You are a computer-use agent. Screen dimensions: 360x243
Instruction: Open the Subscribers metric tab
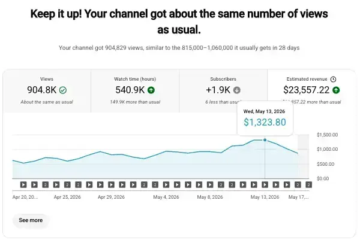tap(223, 91)
